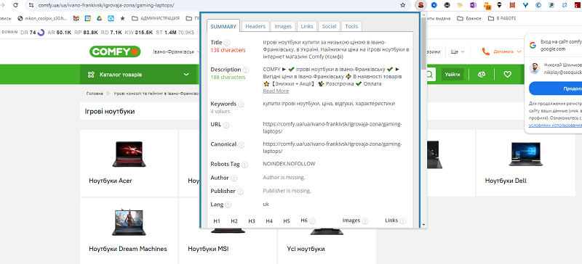Click the copyright symbol extension icon
582x264 pixels.
[538, 6]
